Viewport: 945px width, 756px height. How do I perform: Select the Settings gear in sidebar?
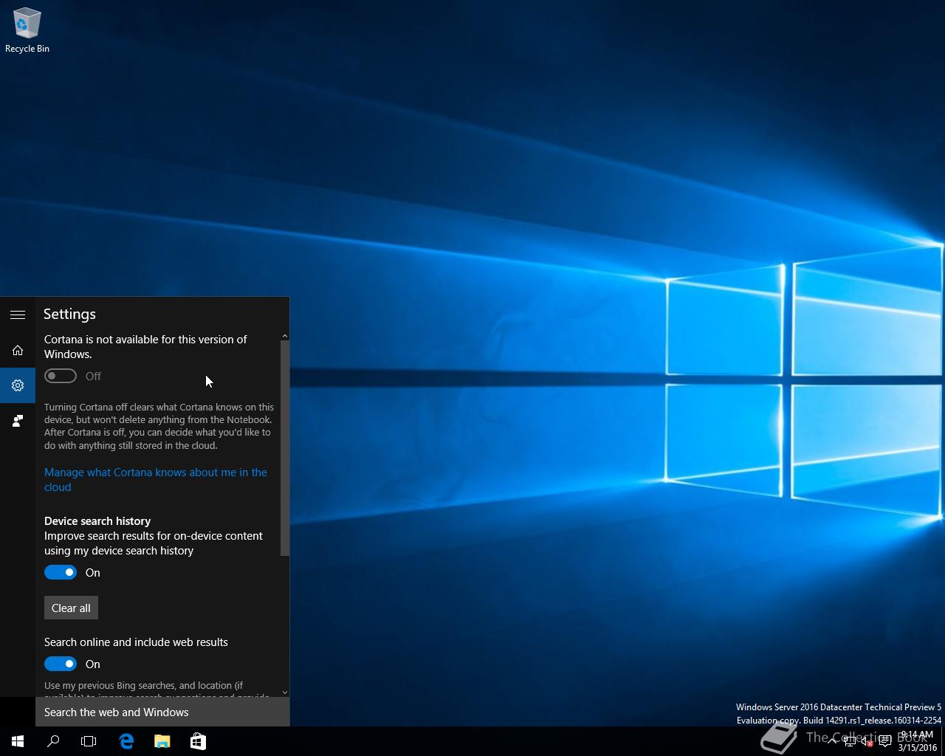18,385
